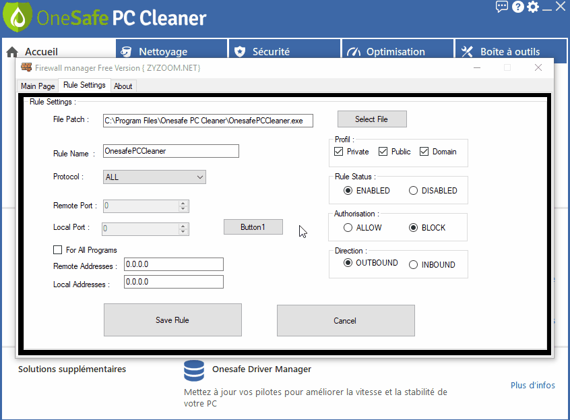Viewport: 570px width, 420px height.
Task: Click the Local Addresses field
Action: click(174, 282)
